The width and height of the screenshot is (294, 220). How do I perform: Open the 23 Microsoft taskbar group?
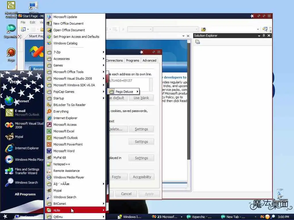pyautogui.click(x=167, y=217)
